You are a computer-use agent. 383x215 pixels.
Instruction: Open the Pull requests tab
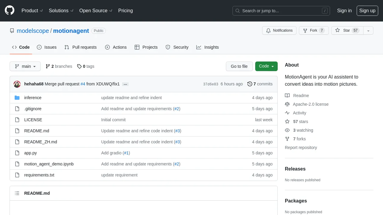[80, 47]
